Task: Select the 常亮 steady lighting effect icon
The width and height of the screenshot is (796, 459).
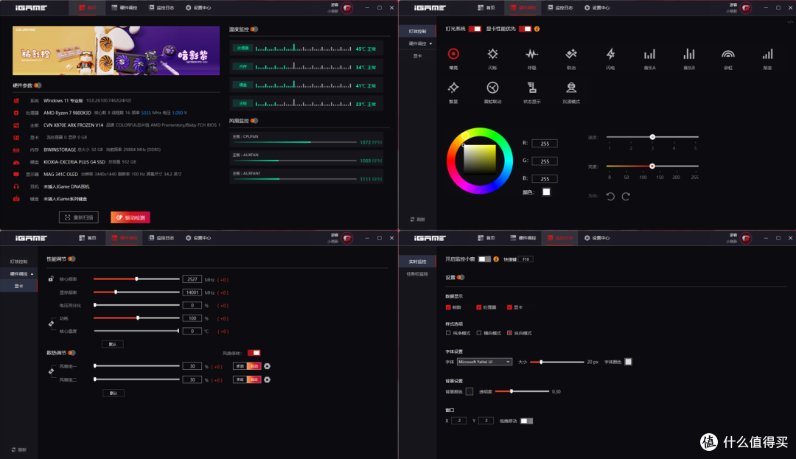Action: tap(453, 54)
